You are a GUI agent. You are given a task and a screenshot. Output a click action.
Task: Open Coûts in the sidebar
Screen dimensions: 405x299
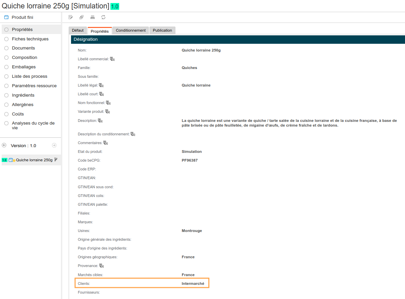tap(18, 114)
